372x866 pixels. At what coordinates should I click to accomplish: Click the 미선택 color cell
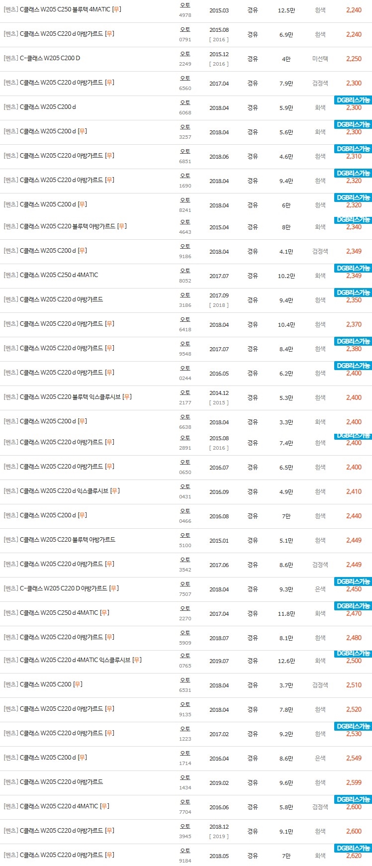click(320, 59)
